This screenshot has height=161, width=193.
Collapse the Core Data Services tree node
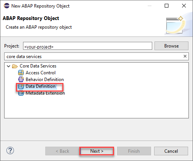(x=8, y=66)
